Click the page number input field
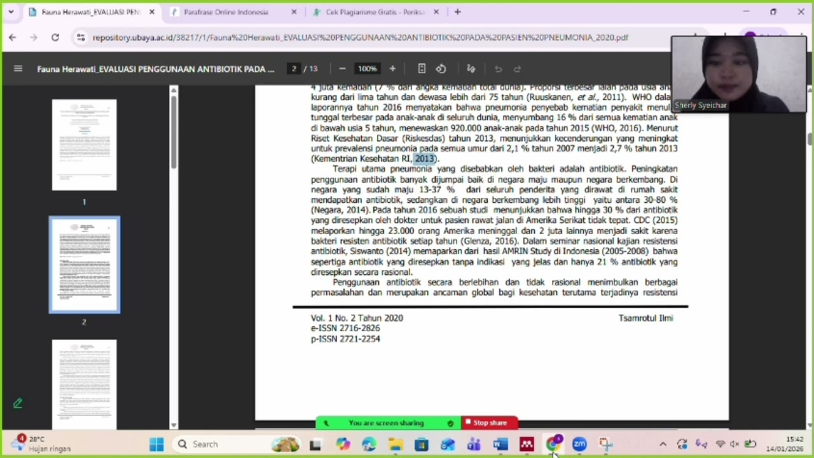Viewport: 814px width, 458px height. click(294, 69)
